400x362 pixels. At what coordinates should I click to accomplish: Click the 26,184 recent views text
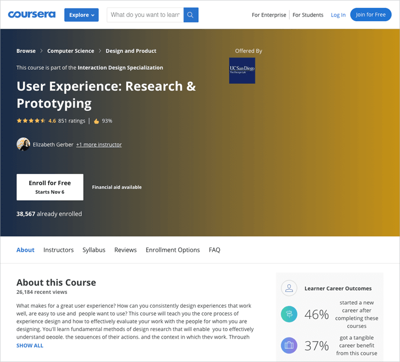[x=42, y=292]
